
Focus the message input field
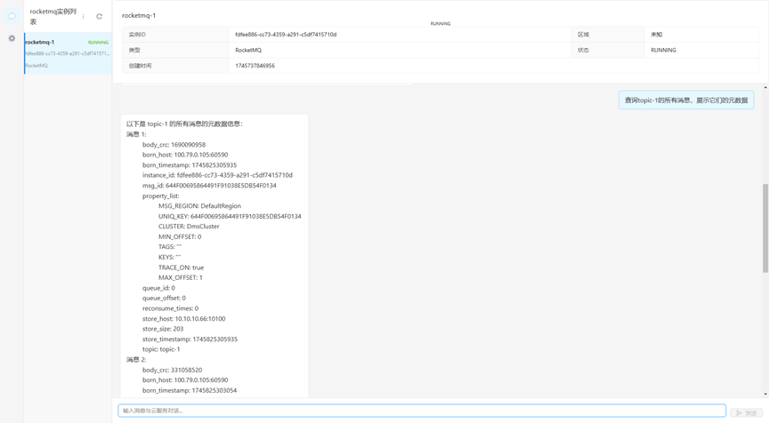[x=422, y=411]
